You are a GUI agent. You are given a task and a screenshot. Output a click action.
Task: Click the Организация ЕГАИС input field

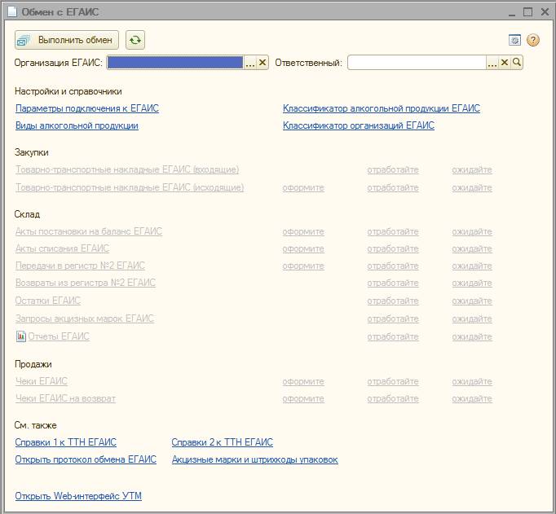point(175,63)
